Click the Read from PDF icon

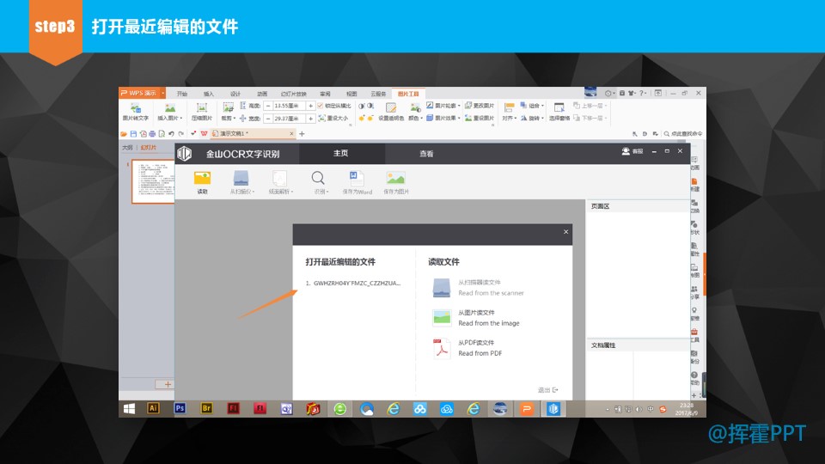(442, 347)
